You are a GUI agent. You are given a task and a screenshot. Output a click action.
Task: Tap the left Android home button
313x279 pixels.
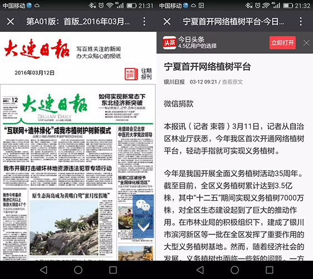(x=78, y=270)
